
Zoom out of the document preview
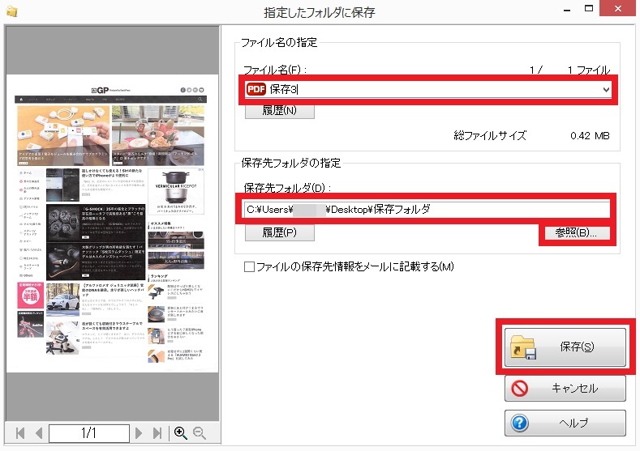click(199, 433)
